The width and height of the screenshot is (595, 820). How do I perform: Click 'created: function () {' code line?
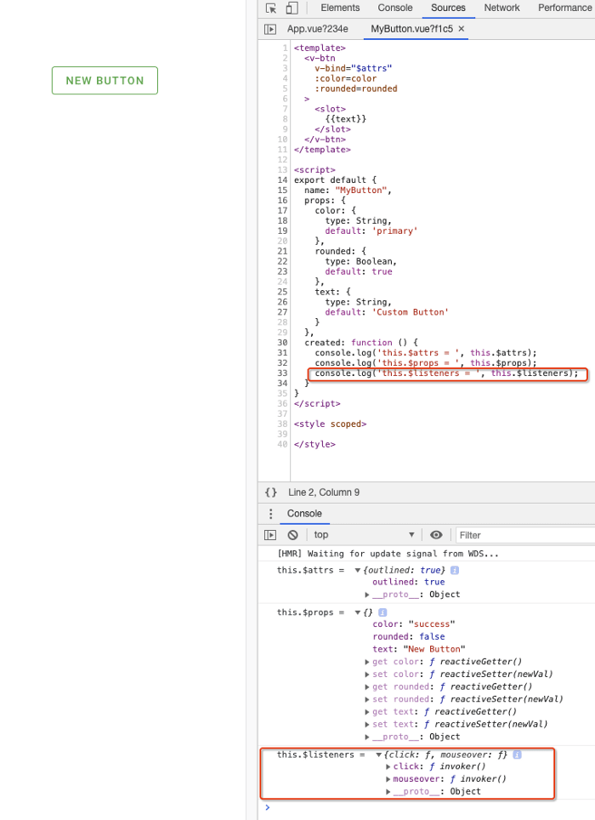click(x=361, y=343)
